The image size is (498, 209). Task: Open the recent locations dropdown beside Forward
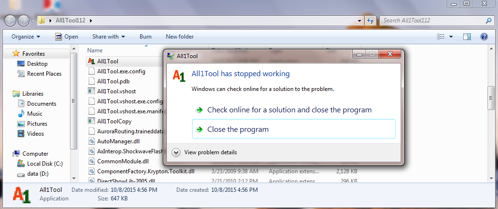coord(33,21)
